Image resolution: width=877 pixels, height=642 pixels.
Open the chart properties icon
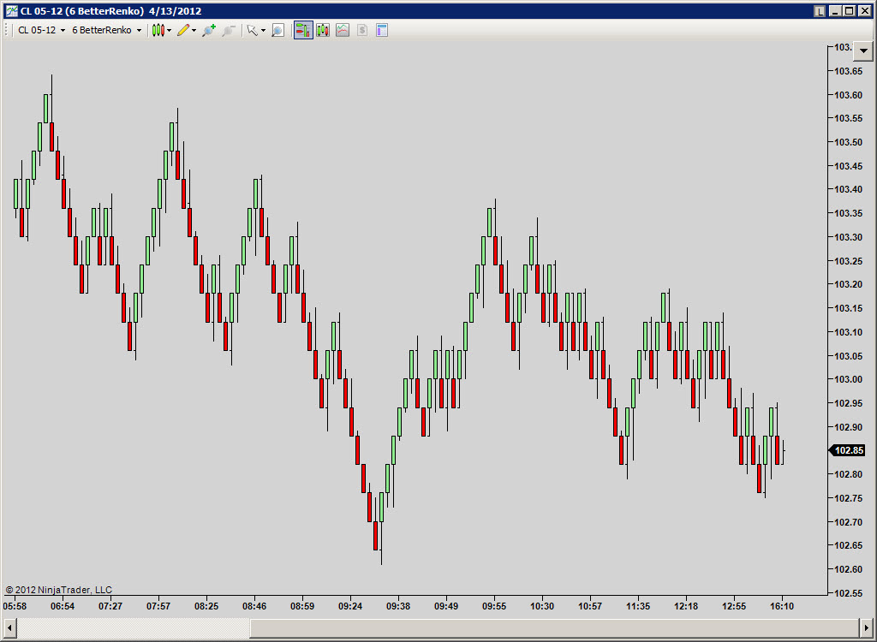[382, 30]
